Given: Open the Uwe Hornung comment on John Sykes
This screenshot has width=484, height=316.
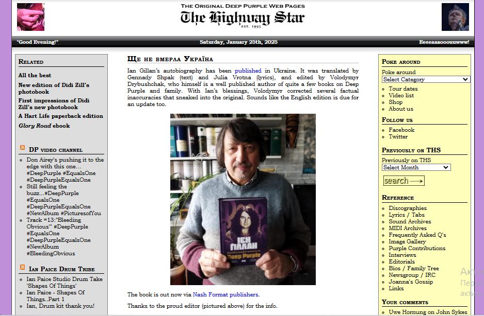Looking at the screenshot, I should (428, 312).
